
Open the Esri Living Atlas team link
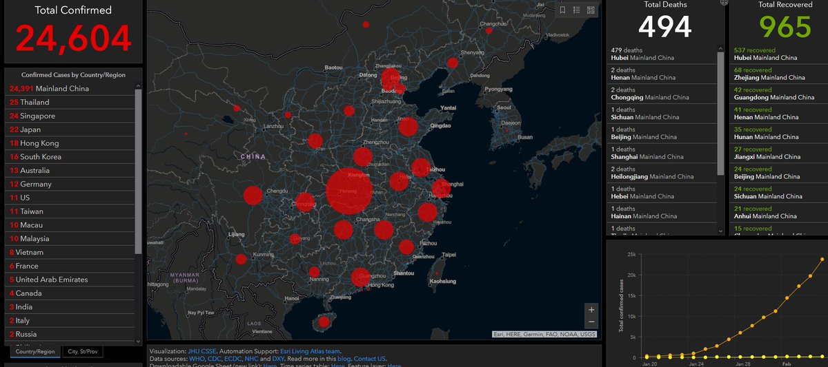[309, 351]
